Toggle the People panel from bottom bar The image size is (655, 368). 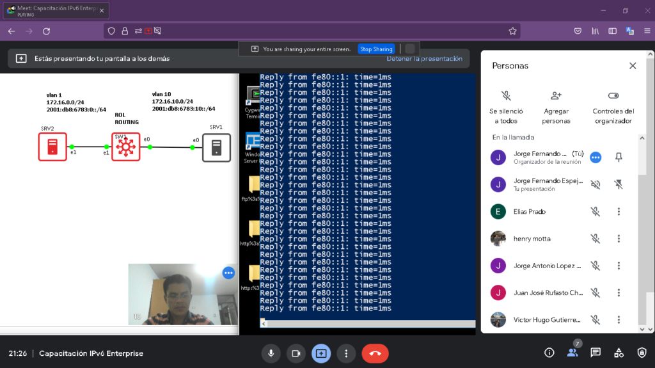[572, 353]
